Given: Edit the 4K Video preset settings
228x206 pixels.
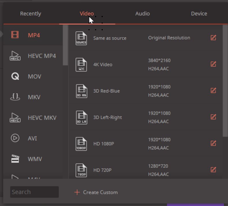Looking at the screenshot, I should (213, 64).
